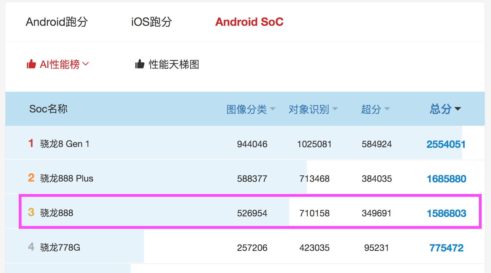Click the sort arrow next to 超分
Viewport: 491px width, 273px height.
tap(387, 109)
